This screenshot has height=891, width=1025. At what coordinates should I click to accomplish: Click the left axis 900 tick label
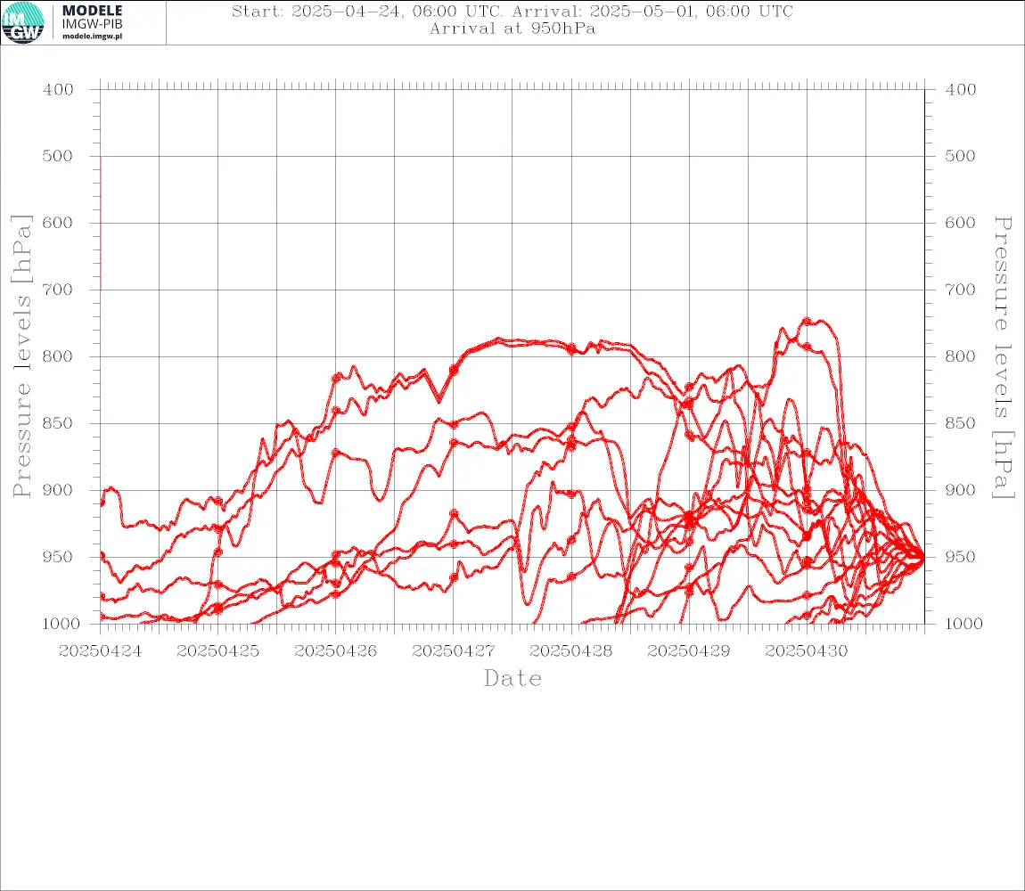click(58, 490)
